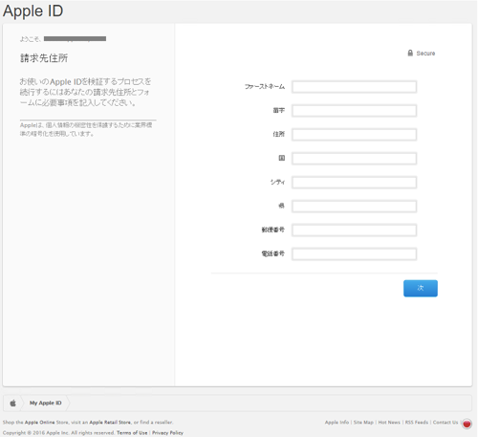
Task: Focus the ファーストネーム input field
Action: [354, 87]
